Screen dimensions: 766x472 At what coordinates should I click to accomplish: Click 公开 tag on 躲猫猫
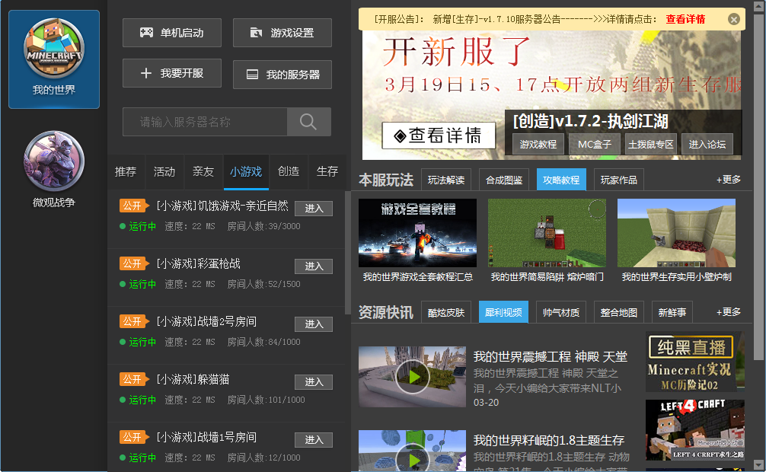(133, 379)
